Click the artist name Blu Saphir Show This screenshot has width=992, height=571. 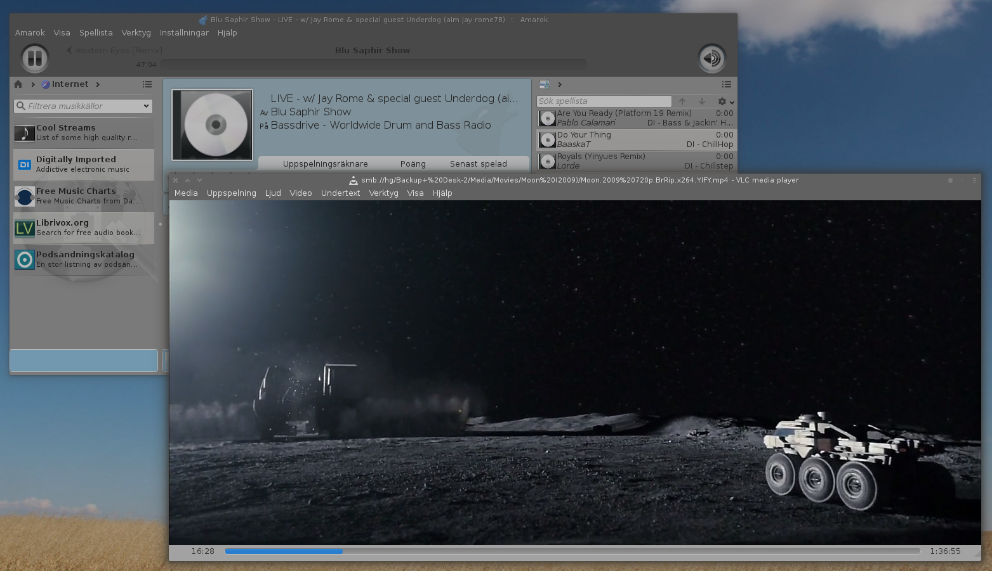click(x=311, y=112)
